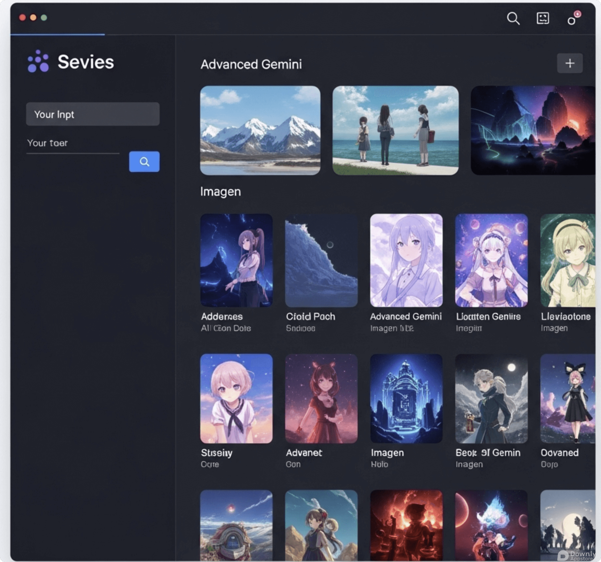Image resolution: width=601 pixels, height=562 pixels.
Task: Open search from the top-right magnifier icon
Action: coord(513,18)
